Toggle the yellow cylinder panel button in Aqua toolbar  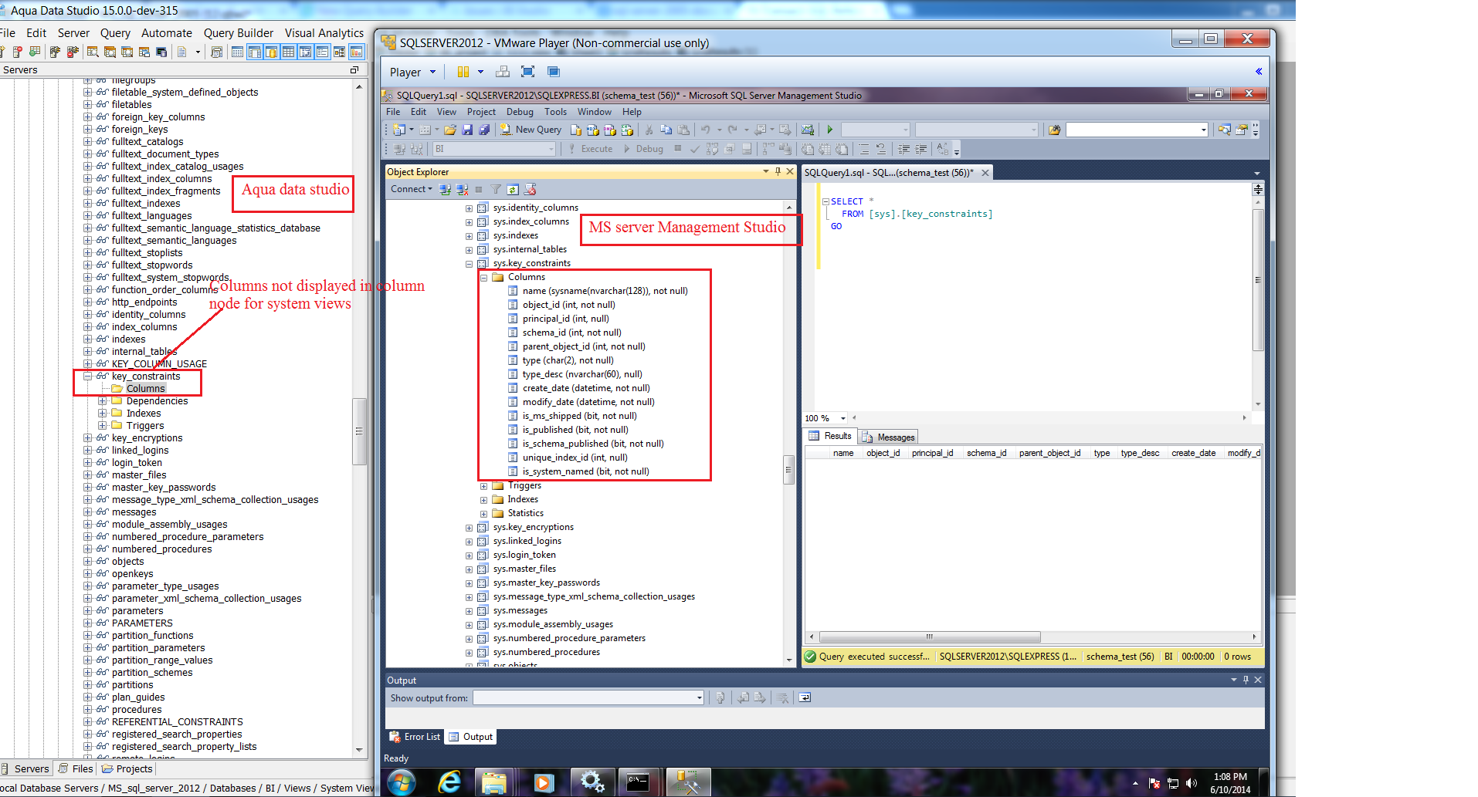pos(271,52)
